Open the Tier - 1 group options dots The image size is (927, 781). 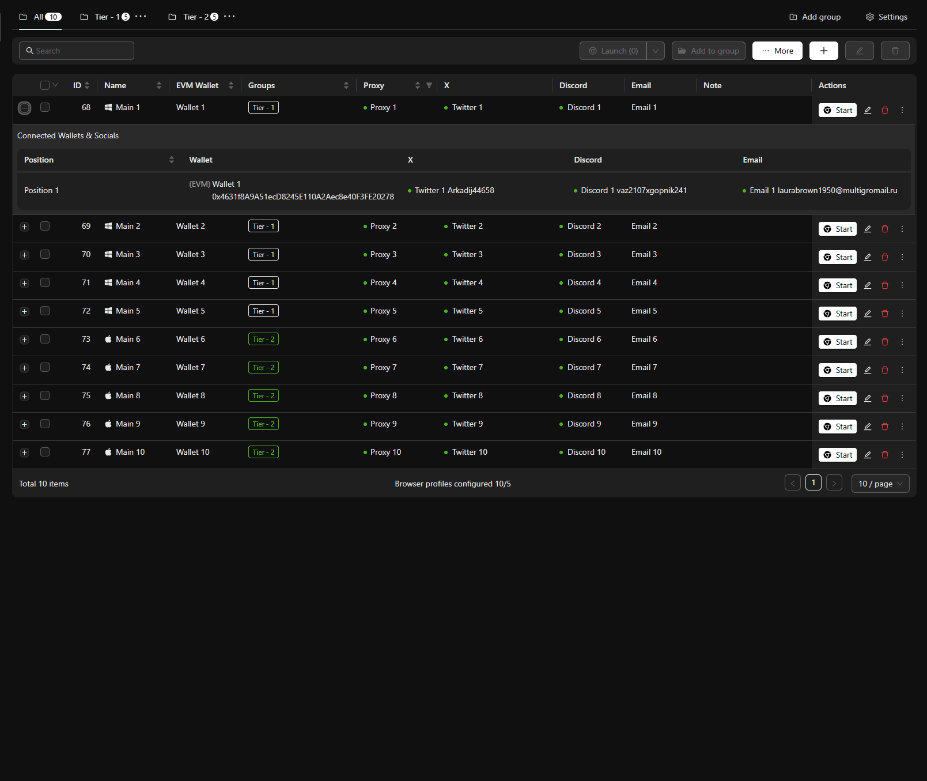(141, 17)
